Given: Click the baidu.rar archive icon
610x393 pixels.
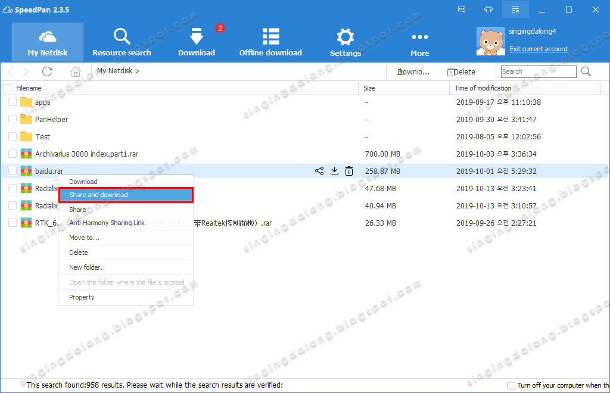Looking at the screenshot, I should [x=26, y=171].
